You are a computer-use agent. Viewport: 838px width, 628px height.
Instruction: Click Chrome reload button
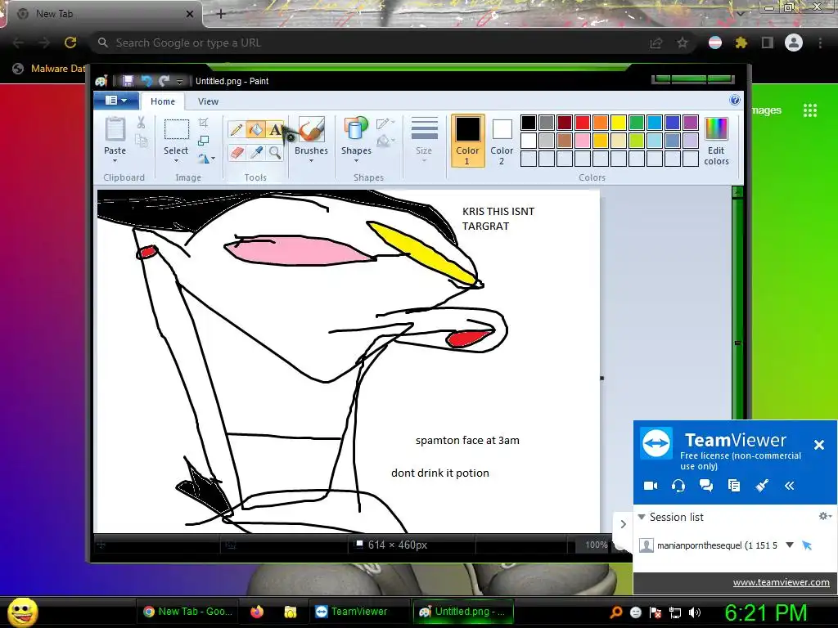pos(70,43)
